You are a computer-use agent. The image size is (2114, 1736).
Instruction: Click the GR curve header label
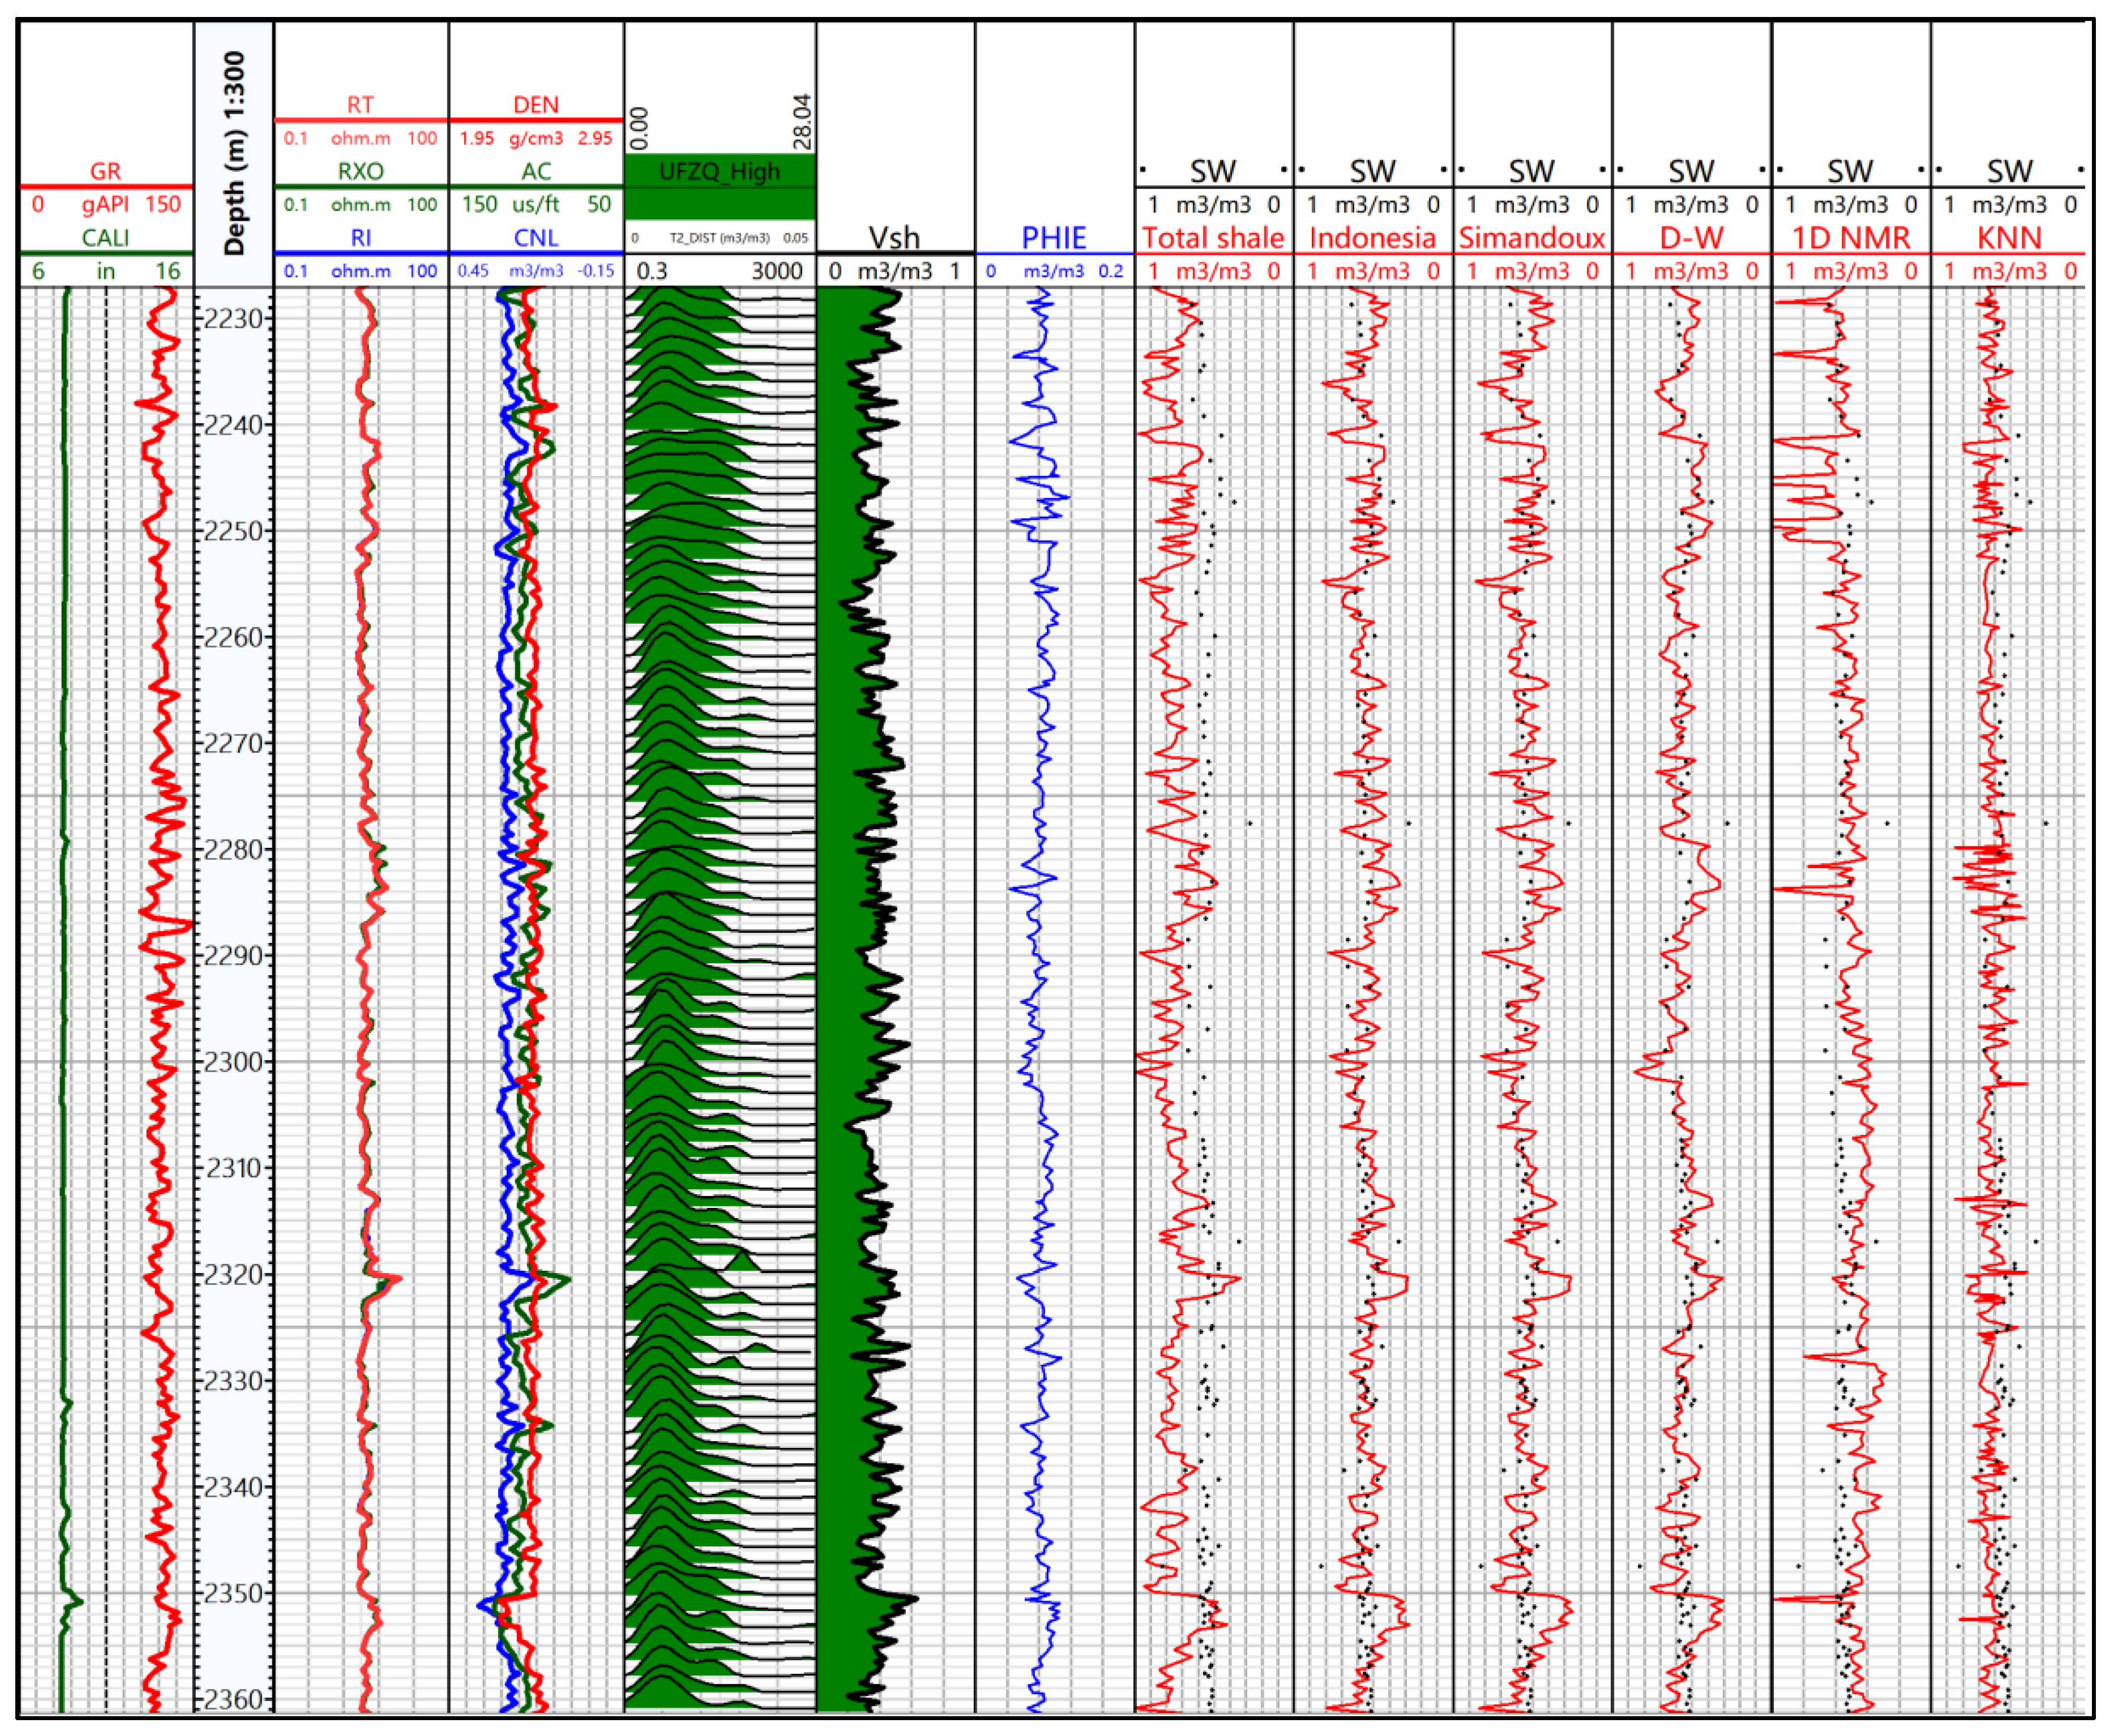click(105, 171)
